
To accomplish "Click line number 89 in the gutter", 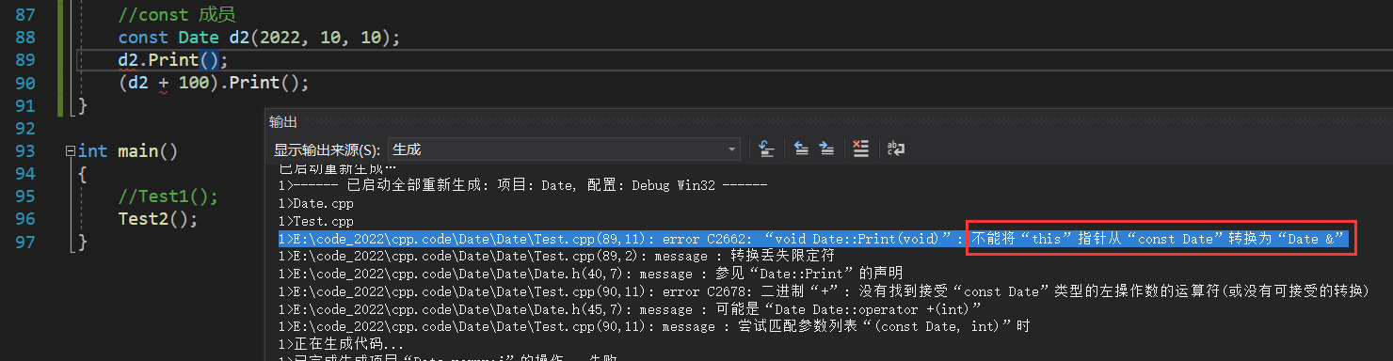I will 26,60.
